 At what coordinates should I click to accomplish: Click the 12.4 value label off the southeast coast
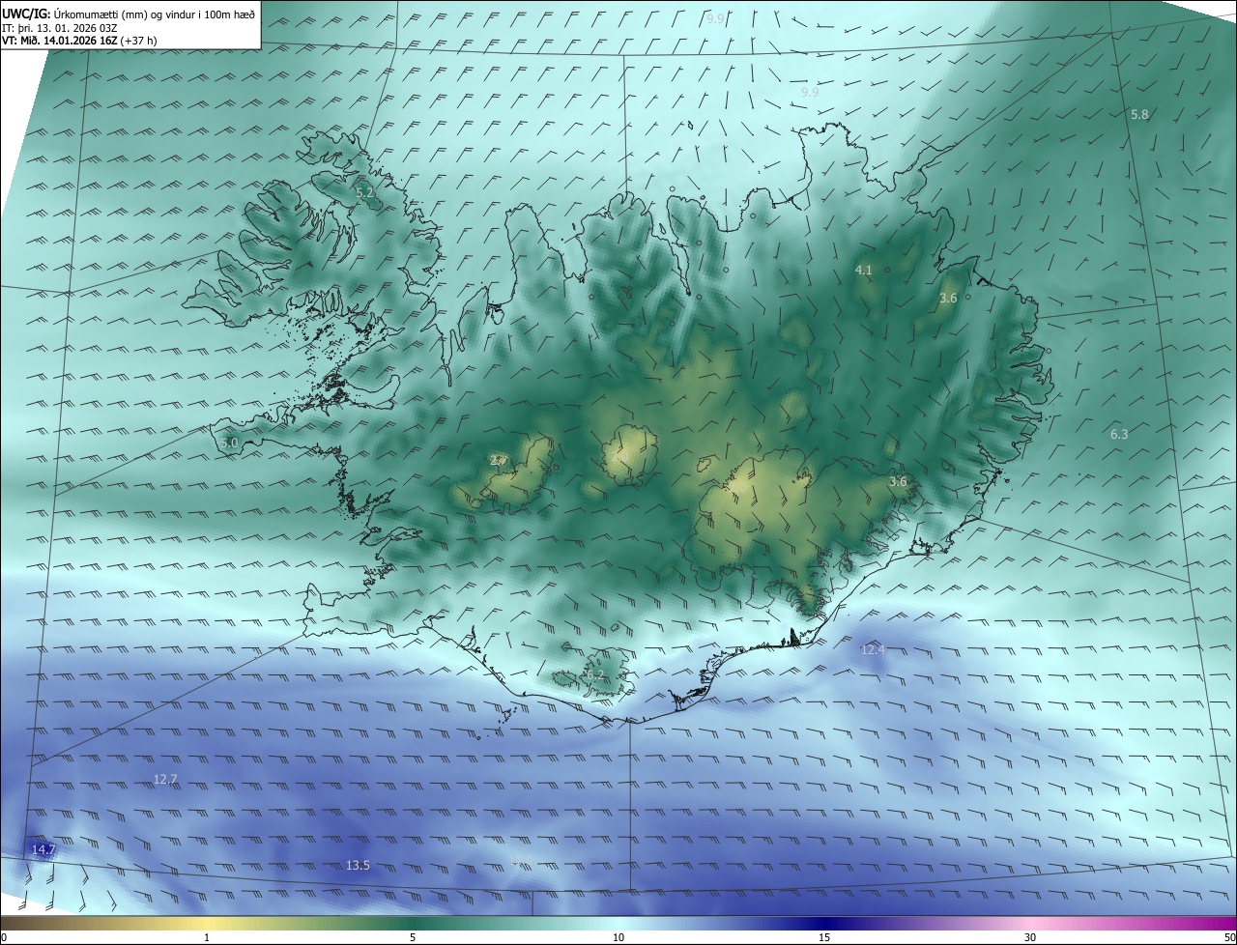point(873,650)
